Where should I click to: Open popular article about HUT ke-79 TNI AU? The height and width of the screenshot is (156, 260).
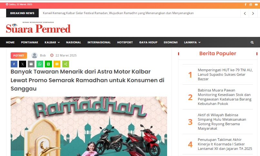225,74
